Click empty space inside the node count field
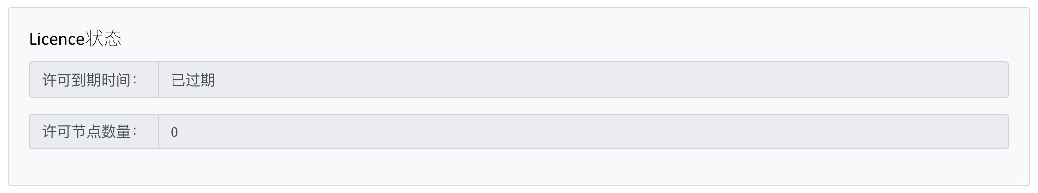The width and height of the screenshot is (1038, 193). click(x=595, y=132)
